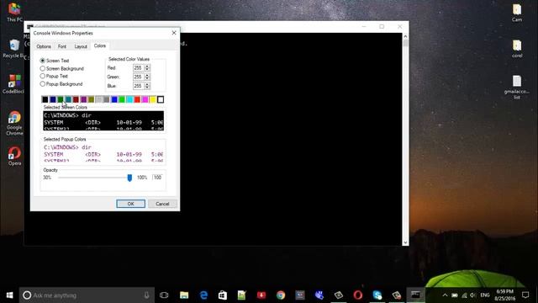
Task: Launch Opera from the taskbar
Action: click(x=358, y=295)
